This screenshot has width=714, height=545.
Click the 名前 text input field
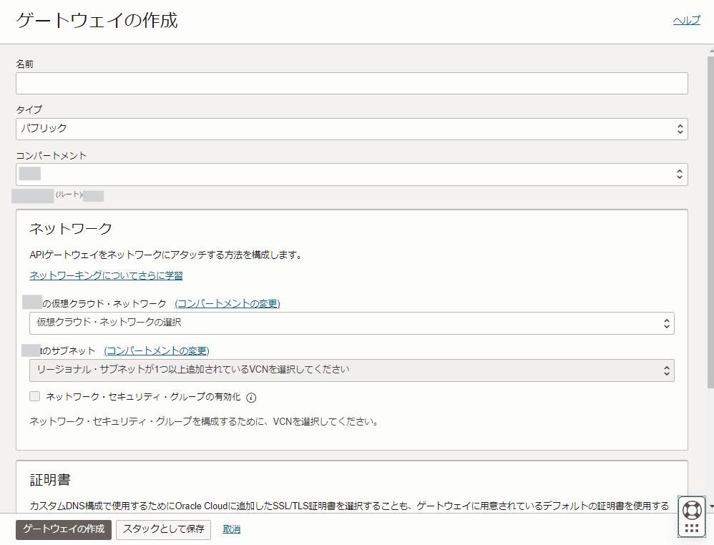point(351,83)
